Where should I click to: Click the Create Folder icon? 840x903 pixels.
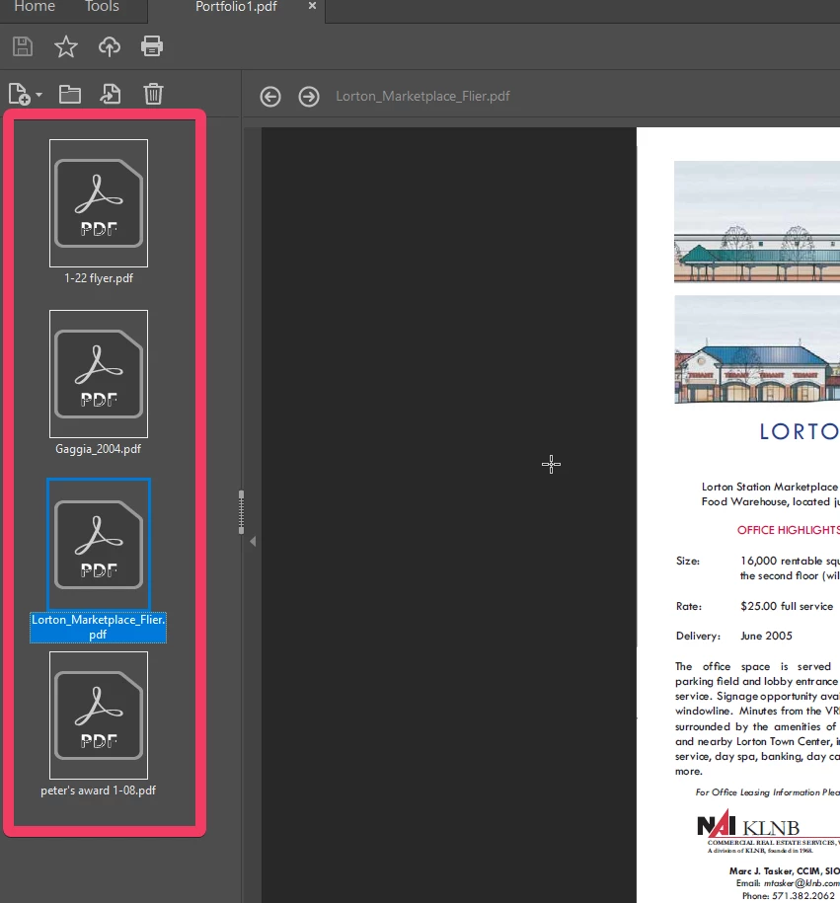[x=70, y=94]
